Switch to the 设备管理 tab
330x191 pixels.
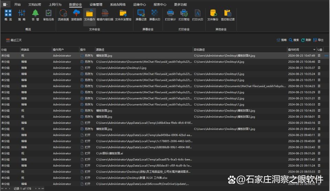pos(96,4)
